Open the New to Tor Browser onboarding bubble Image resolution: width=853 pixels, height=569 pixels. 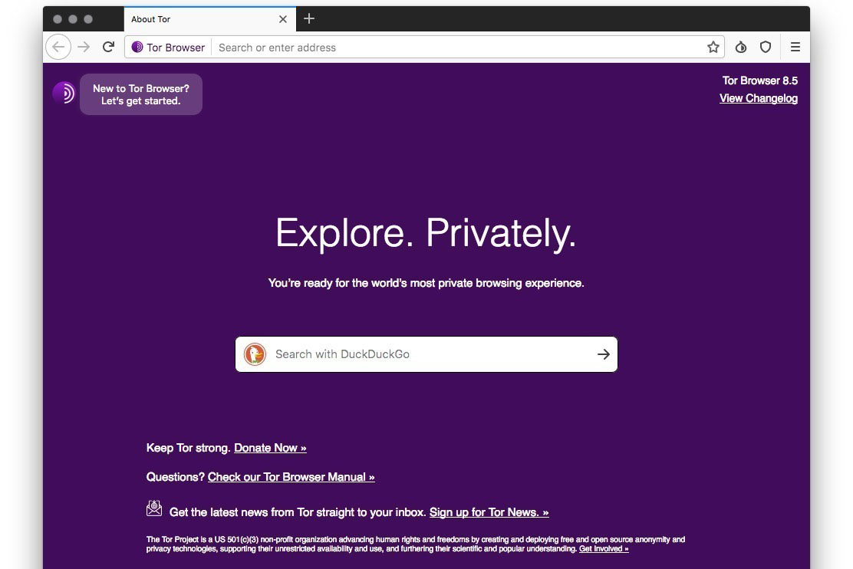[x=141, y=94]
